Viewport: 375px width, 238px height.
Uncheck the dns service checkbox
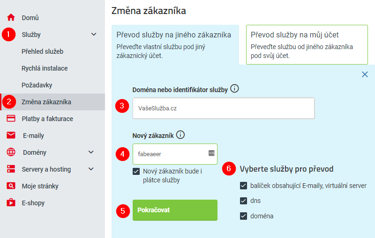point(243,201)
